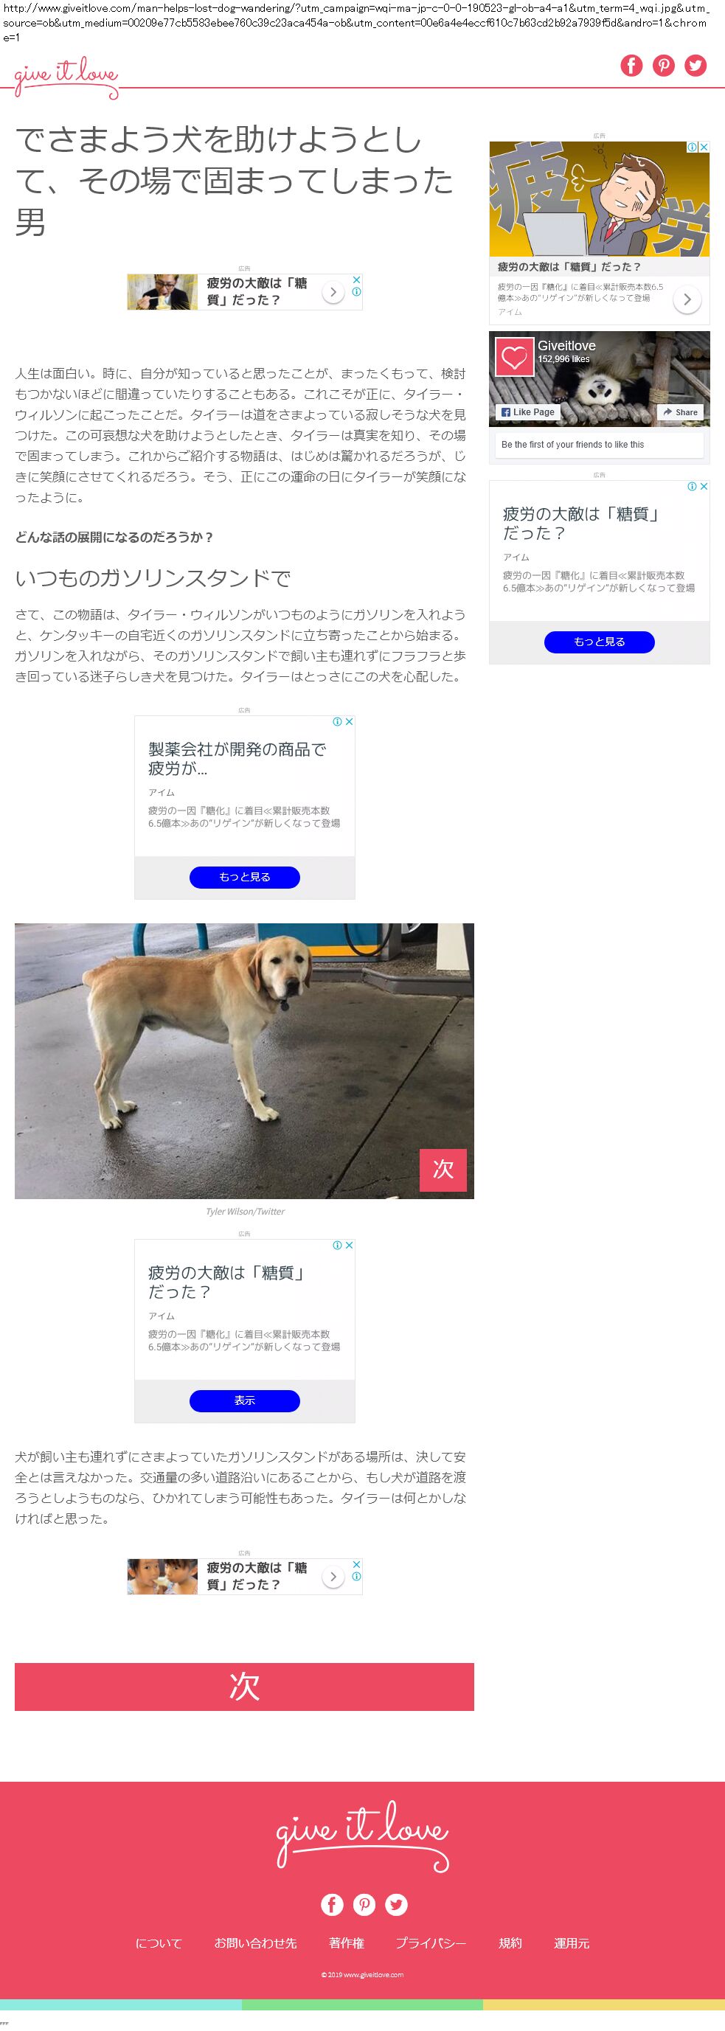Click the Pinterest icon in the footer
725x2031 pixels.
[364, 1904]
